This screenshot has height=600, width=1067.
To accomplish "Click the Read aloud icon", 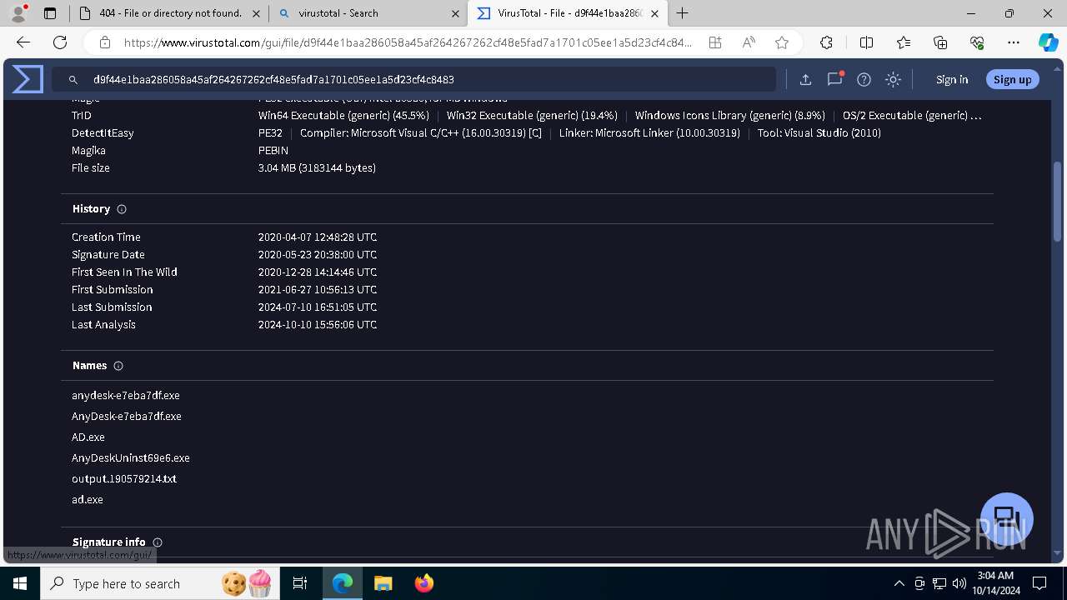I will click(749, 42).
